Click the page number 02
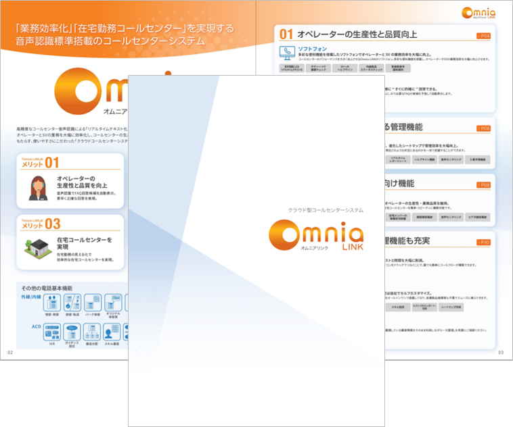513x427 pixels. [10, 353]
